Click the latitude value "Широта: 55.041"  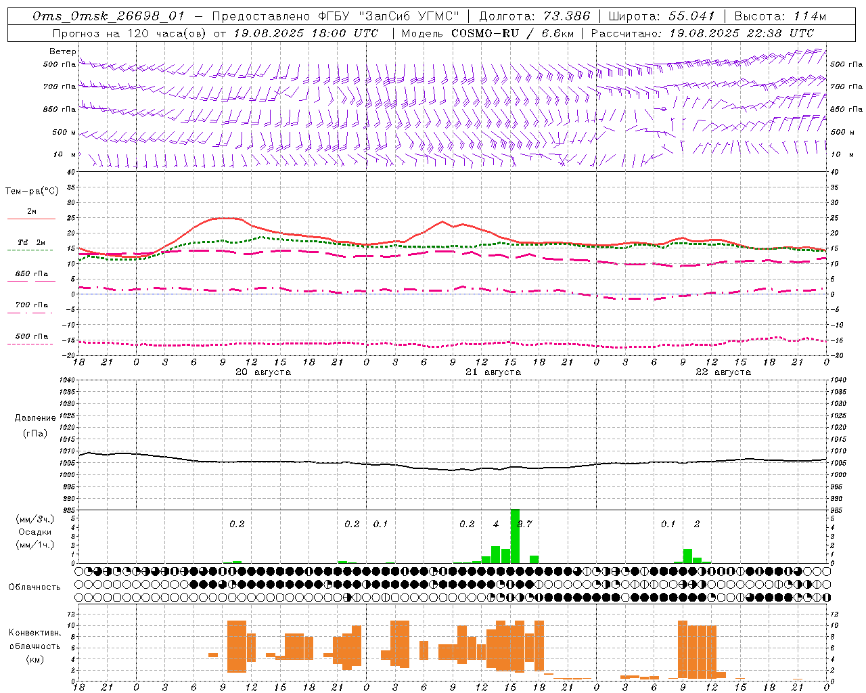coord(662,16)
